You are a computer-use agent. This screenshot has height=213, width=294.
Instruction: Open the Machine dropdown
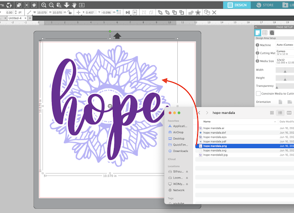tap(285, 45)
